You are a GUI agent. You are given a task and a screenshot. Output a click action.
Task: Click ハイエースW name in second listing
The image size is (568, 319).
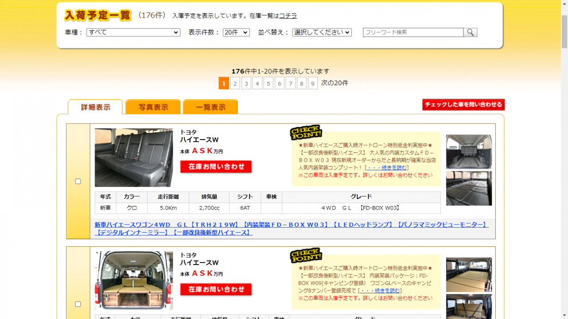click(199, 263)
